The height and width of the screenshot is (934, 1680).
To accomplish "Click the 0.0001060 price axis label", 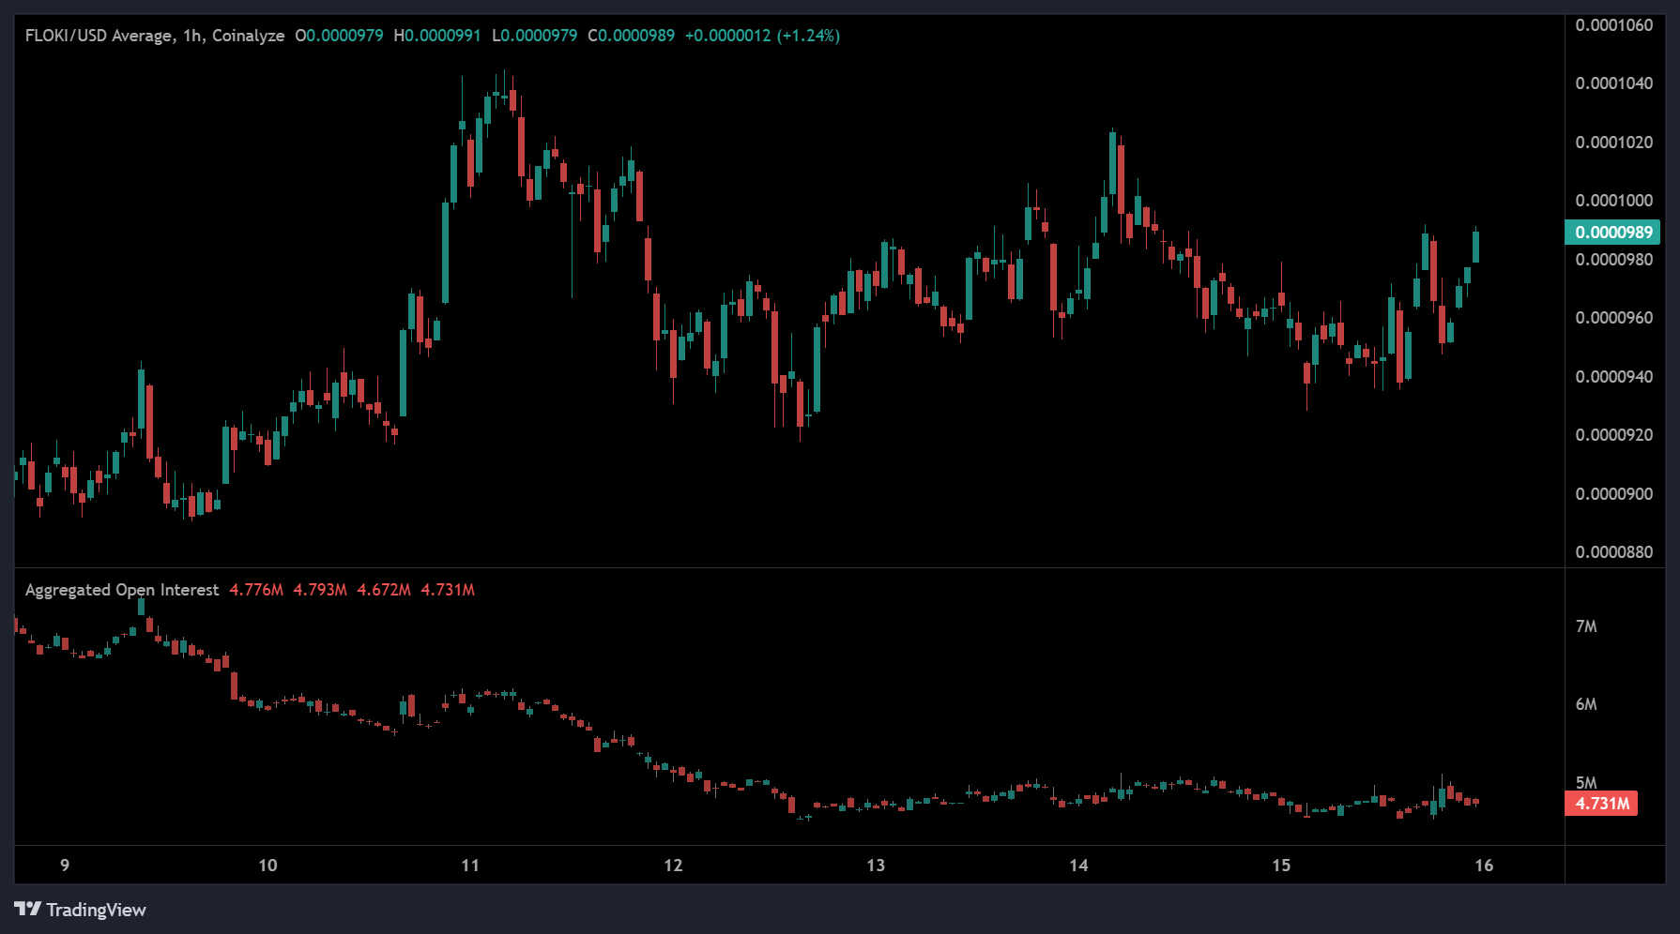I will [x=1613, y=25].
